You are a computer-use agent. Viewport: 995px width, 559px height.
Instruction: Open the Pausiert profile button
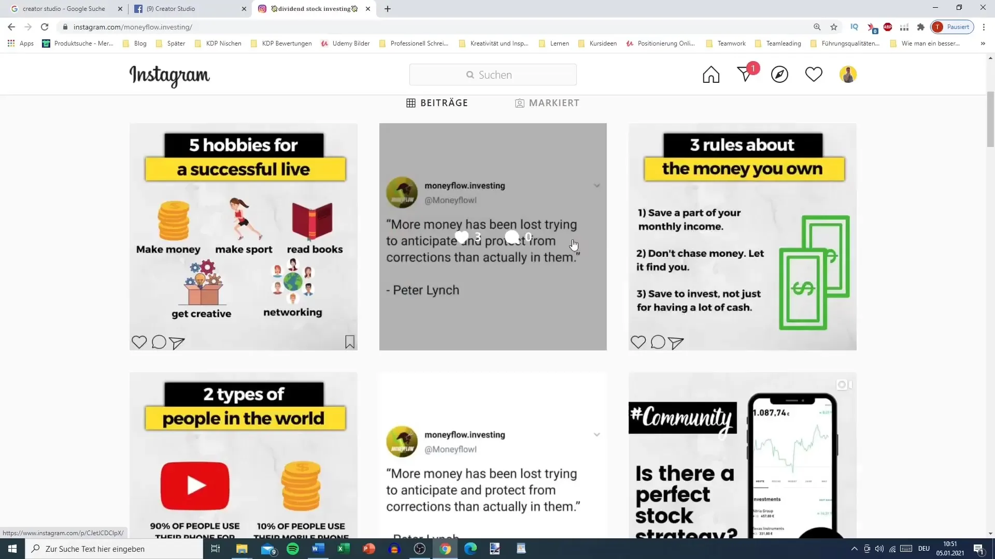[952, 27]
